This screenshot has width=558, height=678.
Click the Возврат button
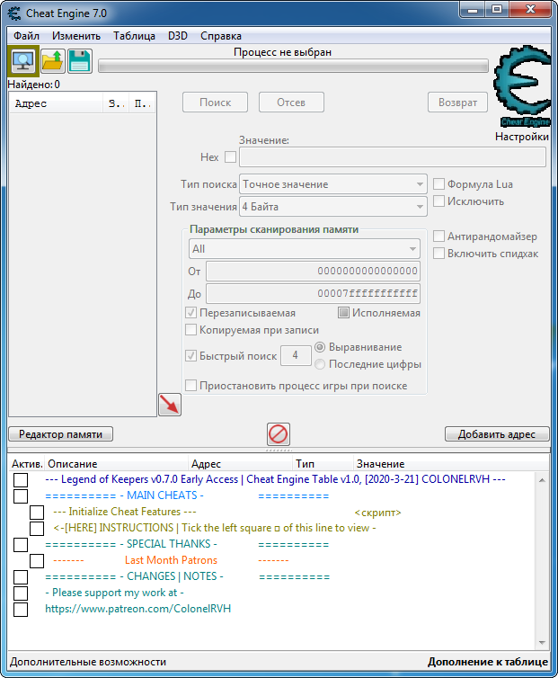click(457, 103)
